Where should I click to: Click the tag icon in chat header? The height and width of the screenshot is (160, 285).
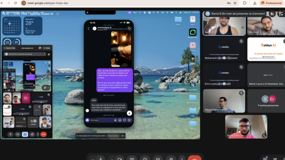[x=129, y=28]
